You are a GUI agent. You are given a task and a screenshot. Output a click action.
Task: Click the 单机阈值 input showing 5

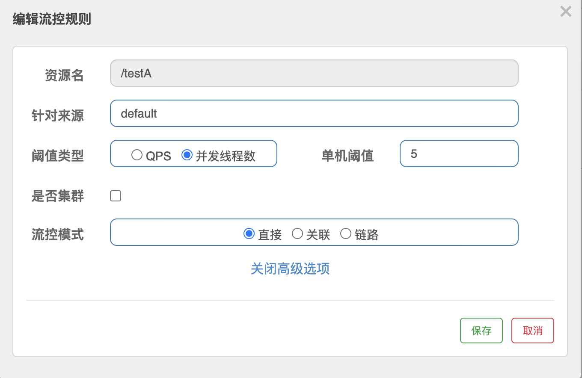click(x=459, y=154)
